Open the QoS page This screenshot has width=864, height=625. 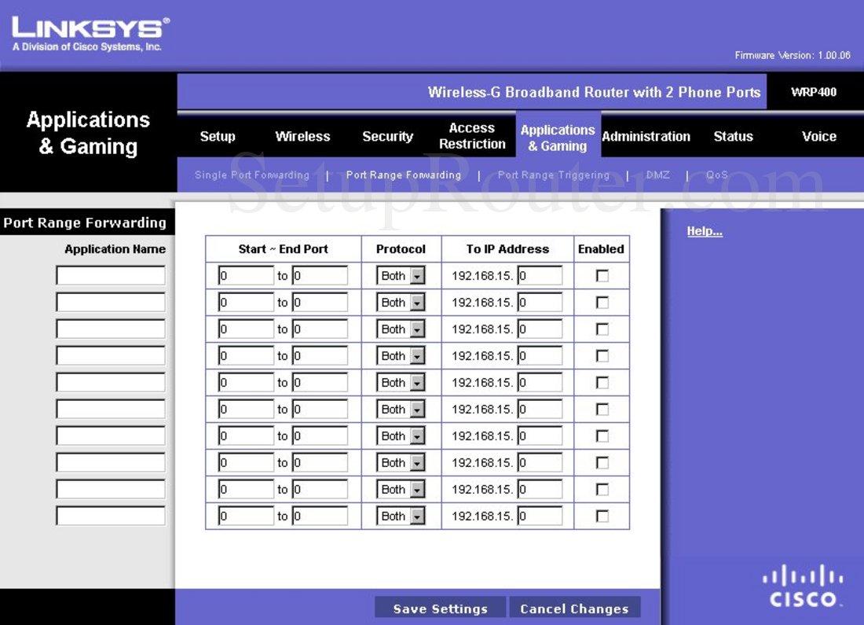click(716, 175)
